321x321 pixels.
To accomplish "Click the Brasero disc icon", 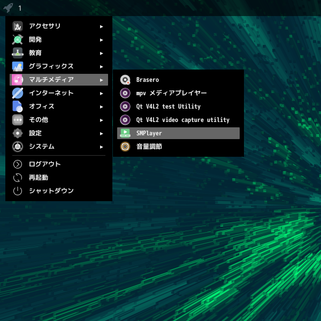I will [125, 80].
